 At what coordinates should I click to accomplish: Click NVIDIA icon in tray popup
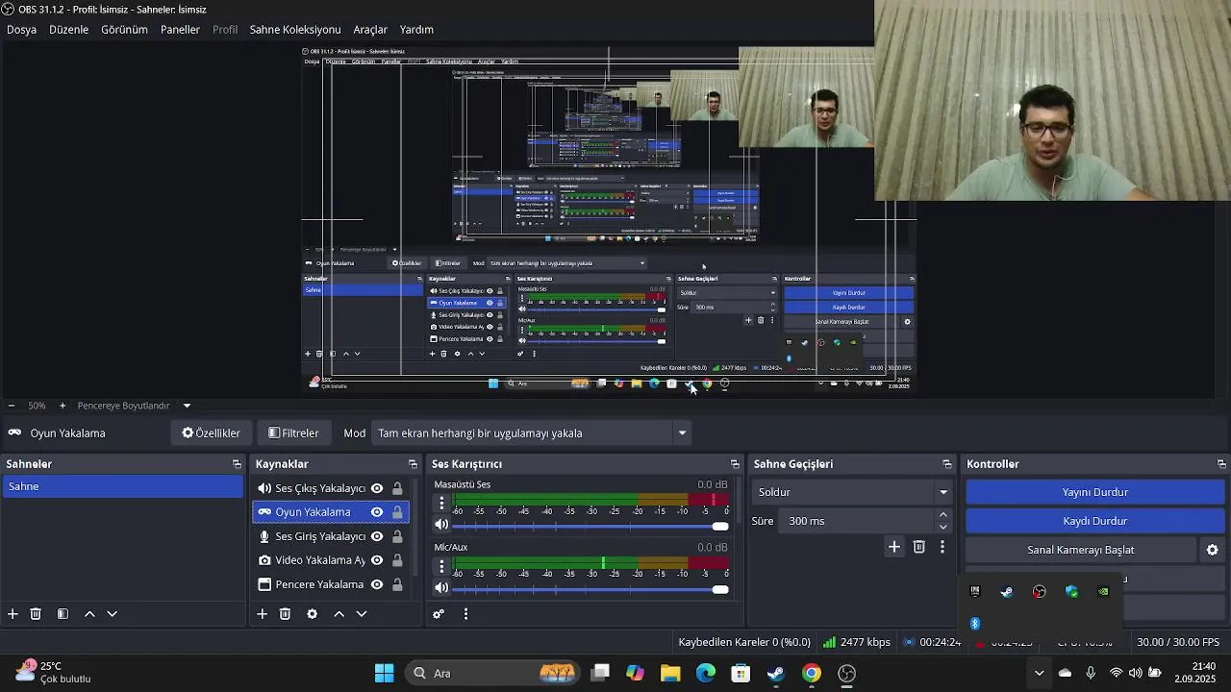[x=1103, y=591]
